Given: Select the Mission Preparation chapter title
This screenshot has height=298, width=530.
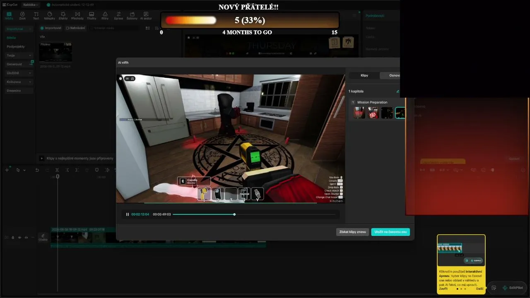Looking at the screenshot, I should click(x=372, y=102).
